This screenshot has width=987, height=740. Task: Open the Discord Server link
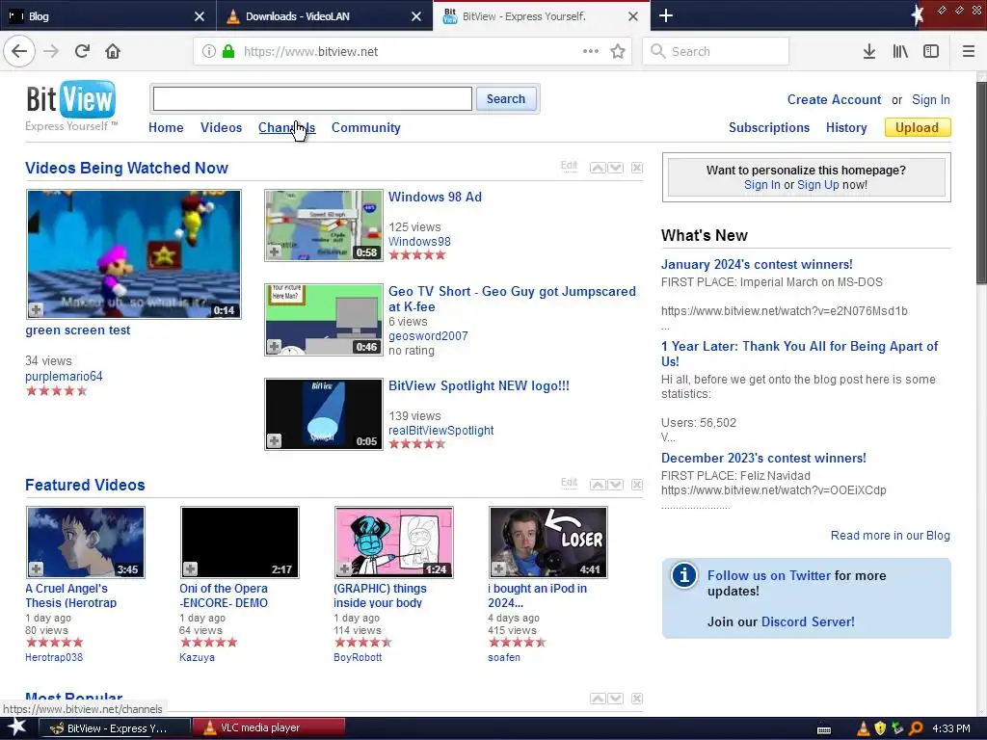(808, 621)
